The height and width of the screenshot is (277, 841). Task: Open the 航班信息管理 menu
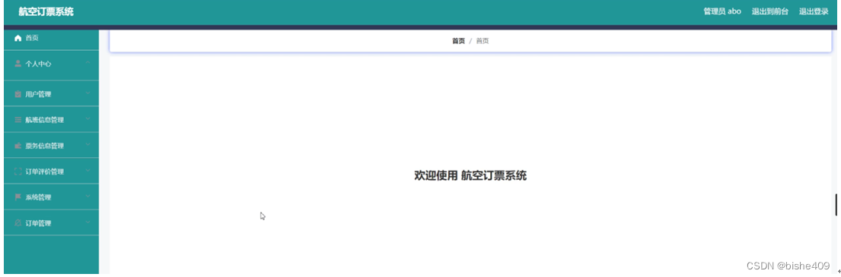click(52, 120)
